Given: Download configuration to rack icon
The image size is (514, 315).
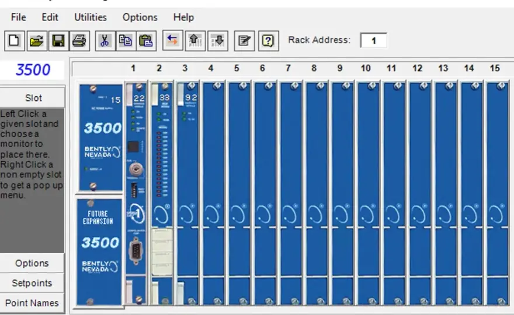Looking at the screenshot, I should 218,41.
